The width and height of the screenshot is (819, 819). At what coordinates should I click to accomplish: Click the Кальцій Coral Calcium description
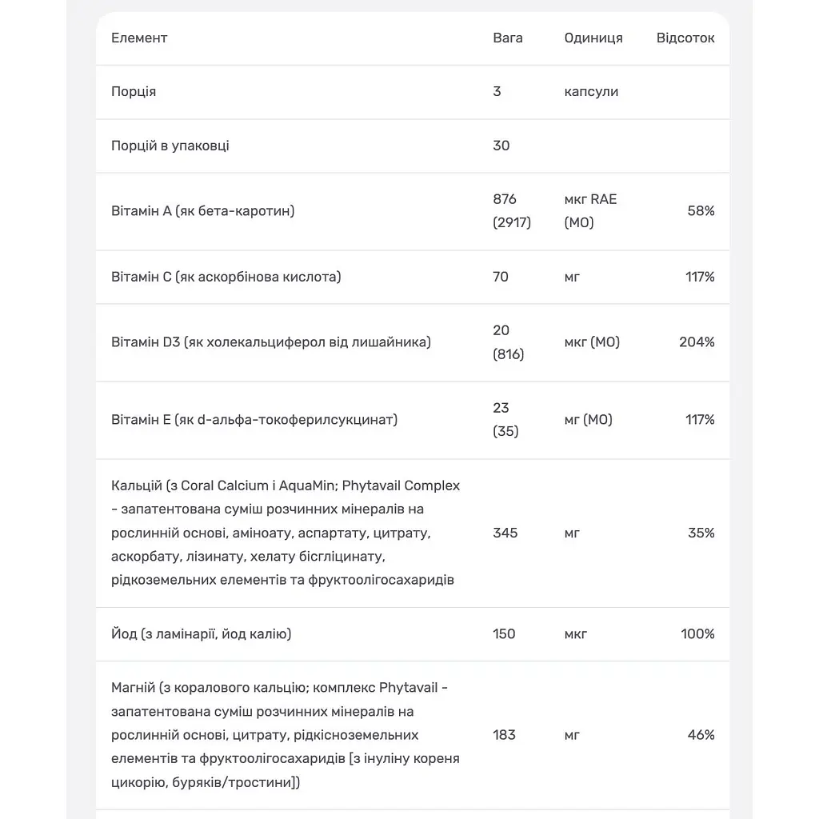[286, 533]
